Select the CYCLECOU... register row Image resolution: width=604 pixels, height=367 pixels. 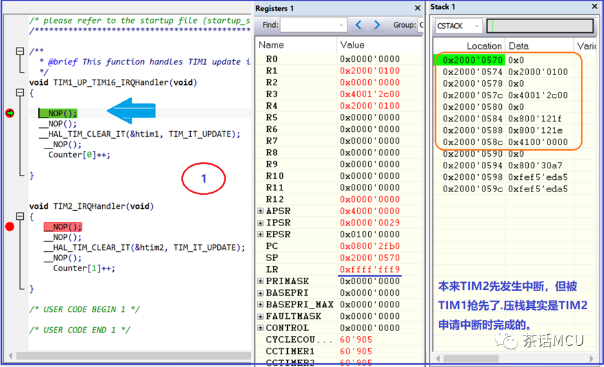(338, 339)
